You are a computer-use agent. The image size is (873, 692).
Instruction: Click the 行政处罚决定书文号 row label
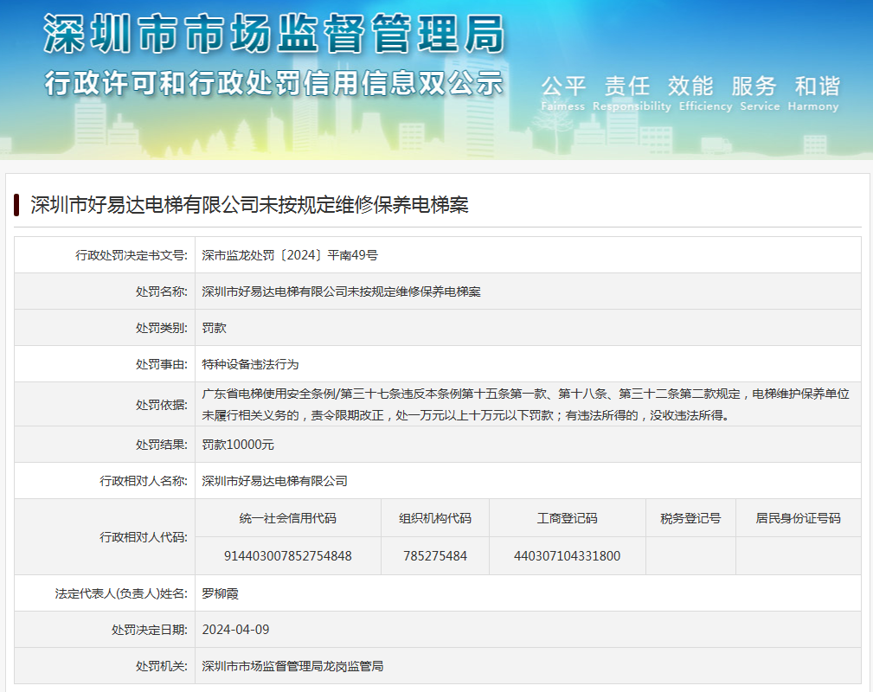132,255
